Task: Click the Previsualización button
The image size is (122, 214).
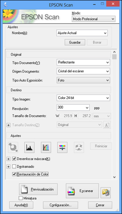Action: 38,189
